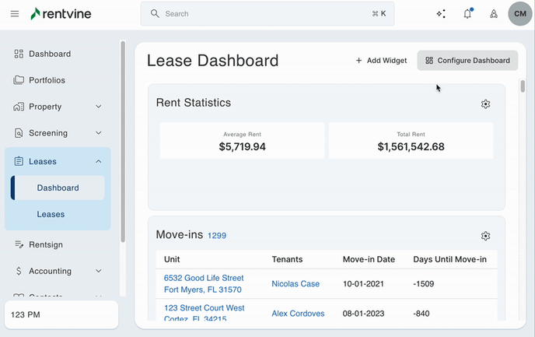535x337 pixels.
Task: Click the rocket icon in the header
Action: (494, 14)
